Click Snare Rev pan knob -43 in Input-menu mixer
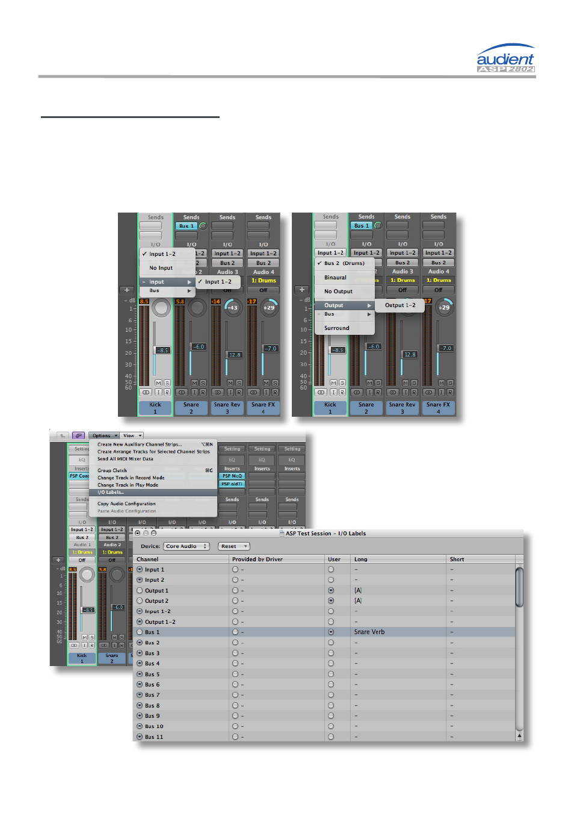 point(232,308)
